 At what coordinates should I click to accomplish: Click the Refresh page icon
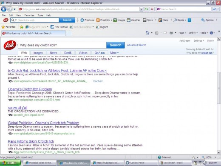pos(147,9)
